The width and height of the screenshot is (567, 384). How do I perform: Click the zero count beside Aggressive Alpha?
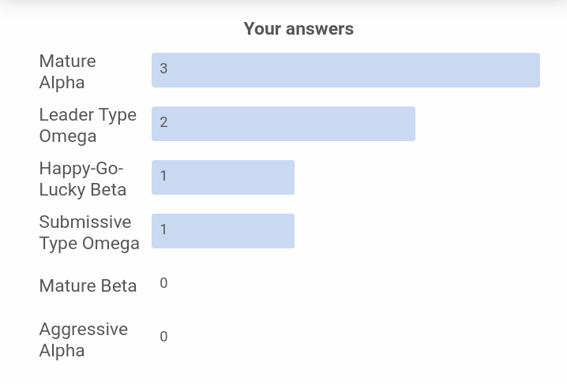[x=163, y=337]
